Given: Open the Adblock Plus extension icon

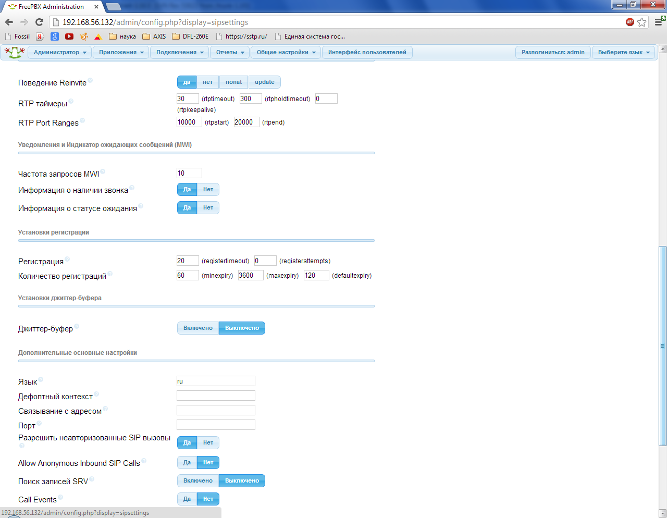Looking at the screenshot, I should pos(630,22).
